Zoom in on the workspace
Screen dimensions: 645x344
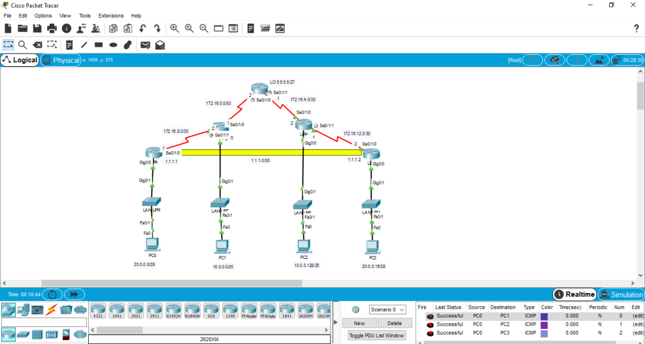pyautogui.click(x=174, y=28)
